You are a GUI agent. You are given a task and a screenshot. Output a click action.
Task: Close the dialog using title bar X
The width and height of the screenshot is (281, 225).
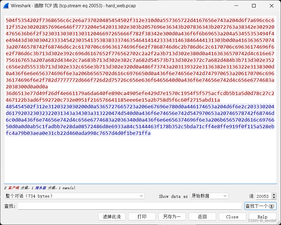click(272, 6)
